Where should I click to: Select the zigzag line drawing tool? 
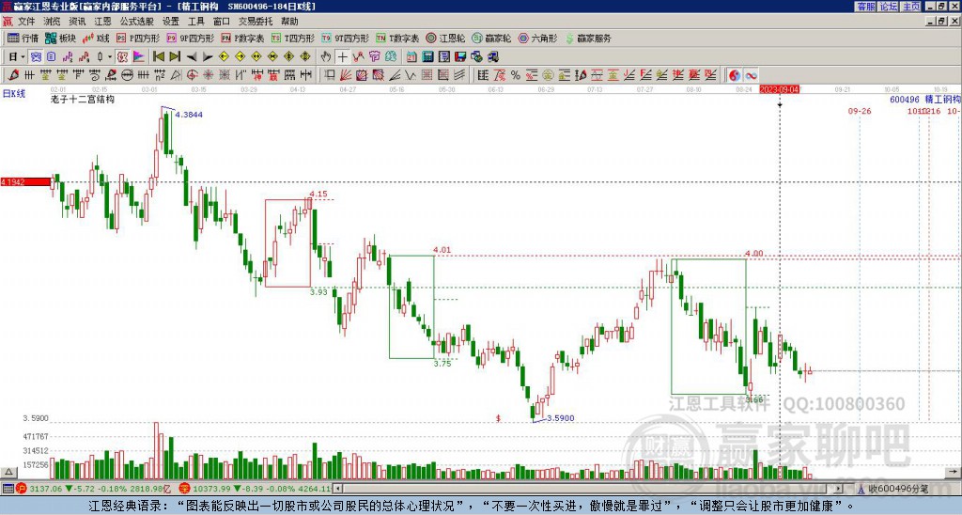coord(410,75)
